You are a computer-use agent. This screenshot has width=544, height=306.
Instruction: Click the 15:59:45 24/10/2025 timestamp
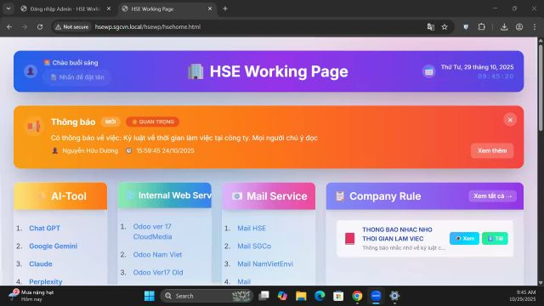click(x=165, y=150)
